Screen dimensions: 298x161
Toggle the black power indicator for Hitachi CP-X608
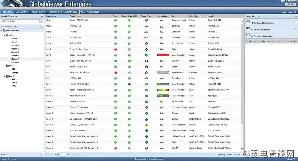(x=129, y=84)
